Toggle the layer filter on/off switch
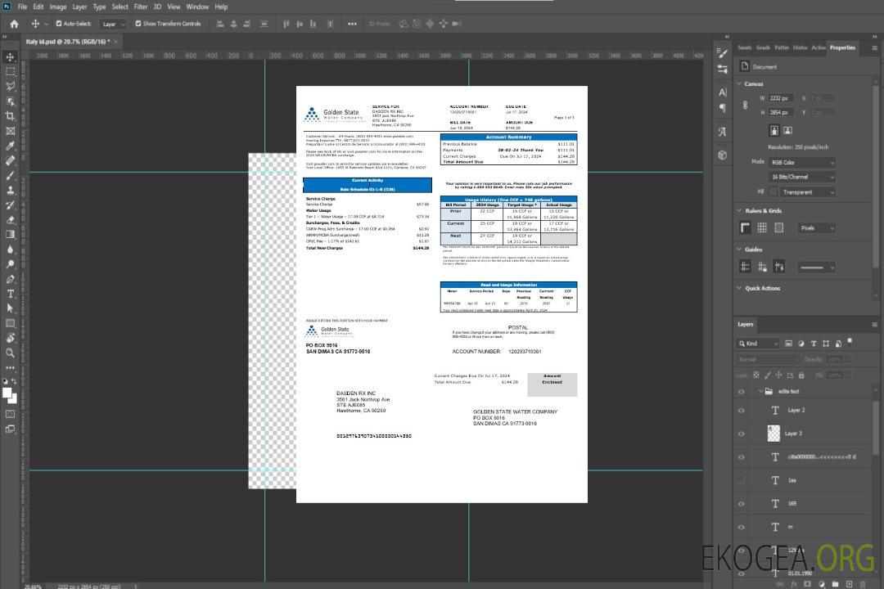The height and width of the screenshot is (589, 884). (850, 342)
